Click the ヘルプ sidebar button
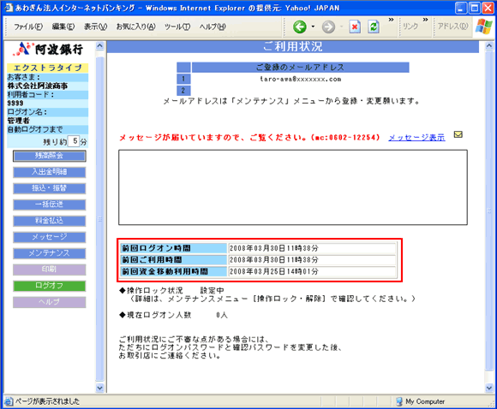This screenshot has width=497, height=409. click(x=49, y=302)
